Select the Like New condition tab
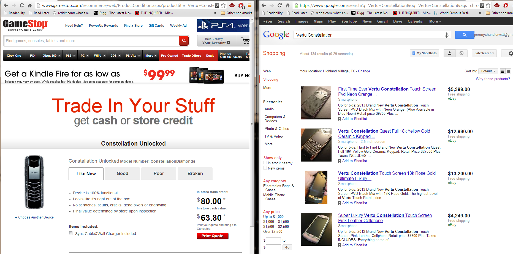Screen dimensions: 513x254 [86, 174]
